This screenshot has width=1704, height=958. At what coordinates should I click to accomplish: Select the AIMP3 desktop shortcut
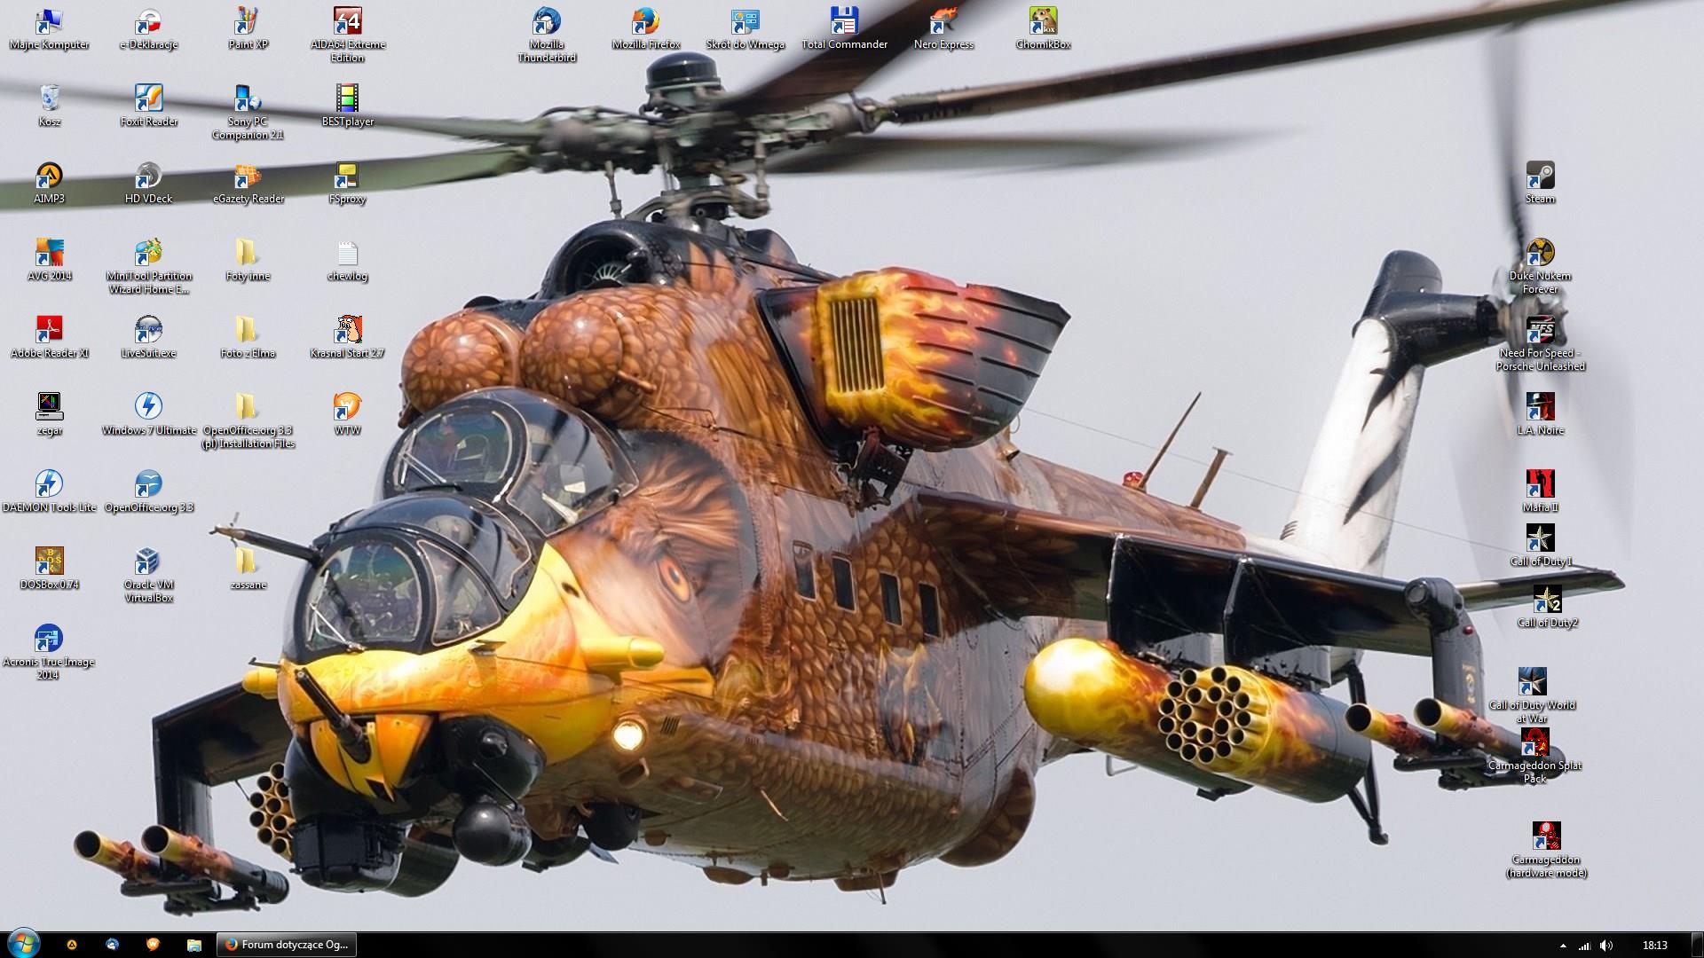49,177
